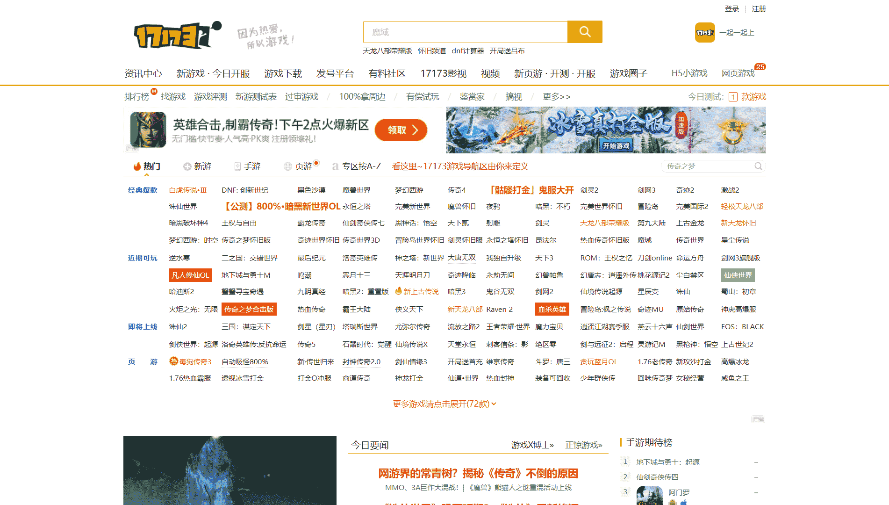Image resolution: width=889 pixels, height=505 pixels.
Task: Open the 更多>> menu in sub navigation
Action: (556, 97)
